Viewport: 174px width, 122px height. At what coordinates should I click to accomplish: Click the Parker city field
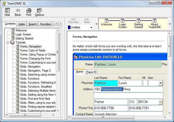(x=111, y=102)
